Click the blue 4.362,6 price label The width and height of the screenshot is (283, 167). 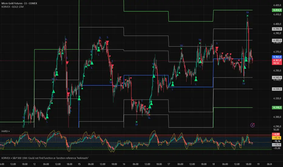pos(277,57)
